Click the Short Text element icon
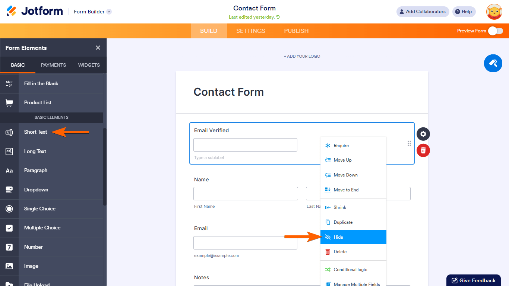The width and height of the screenshot is (509, 286). click(x=9, y=132)
